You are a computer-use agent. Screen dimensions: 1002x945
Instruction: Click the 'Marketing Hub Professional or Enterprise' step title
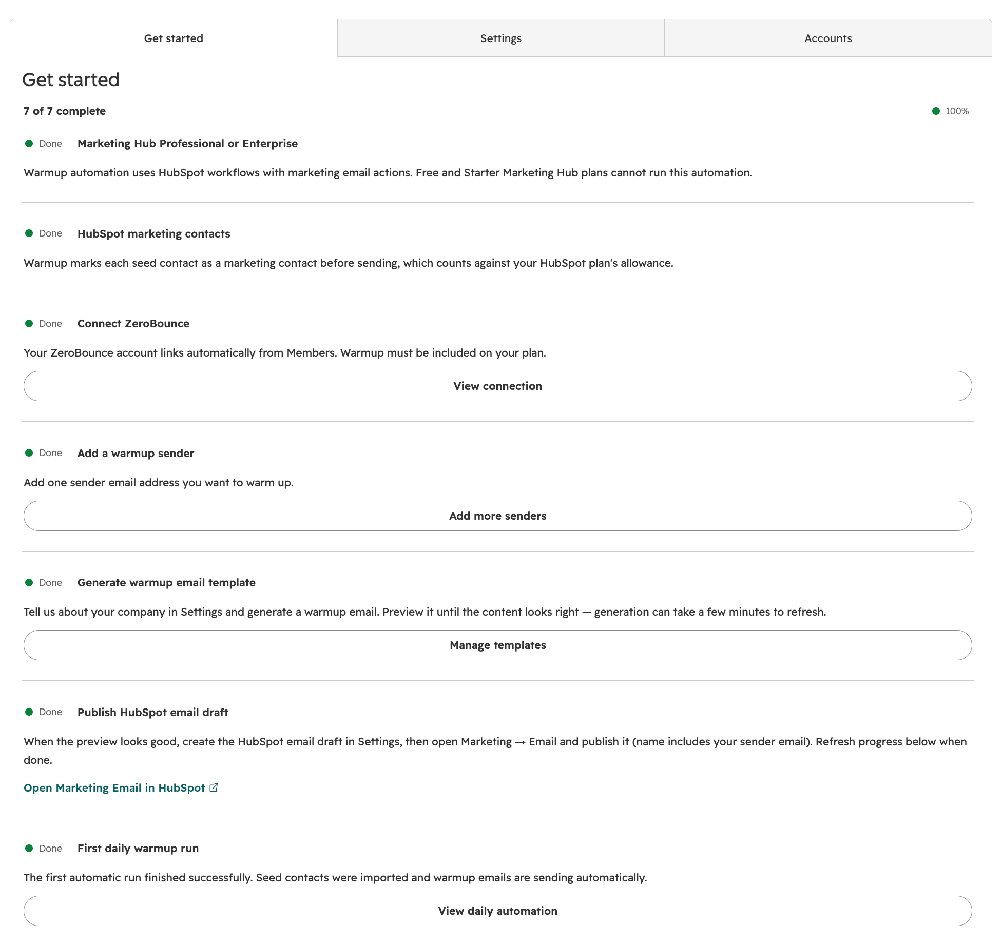[x=187, y=144]
